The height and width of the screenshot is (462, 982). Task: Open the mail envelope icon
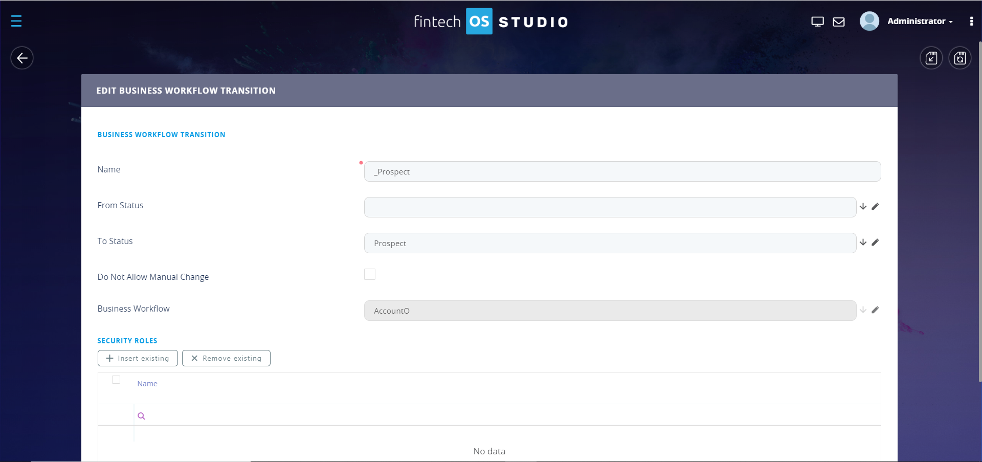pos(839,21)
